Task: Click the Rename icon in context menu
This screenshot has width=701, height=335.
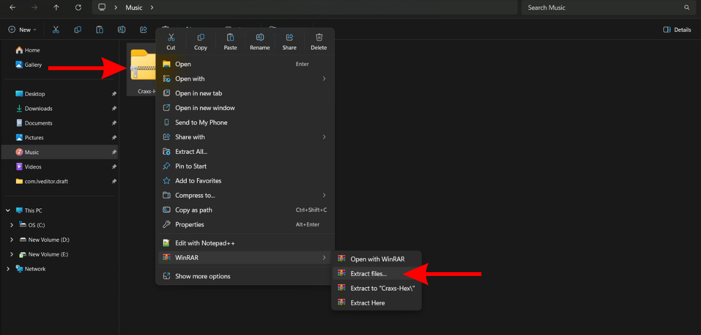Action: click(260, 41)
